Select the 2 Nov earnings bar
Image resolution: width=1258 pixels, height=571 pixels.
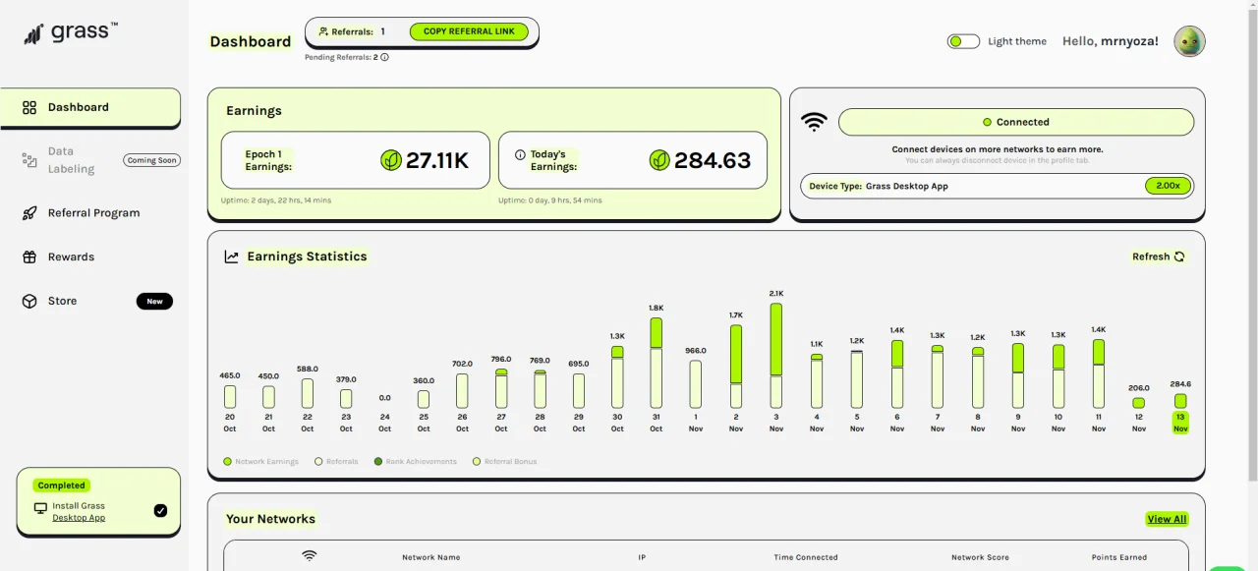click(x=736, y=367)
